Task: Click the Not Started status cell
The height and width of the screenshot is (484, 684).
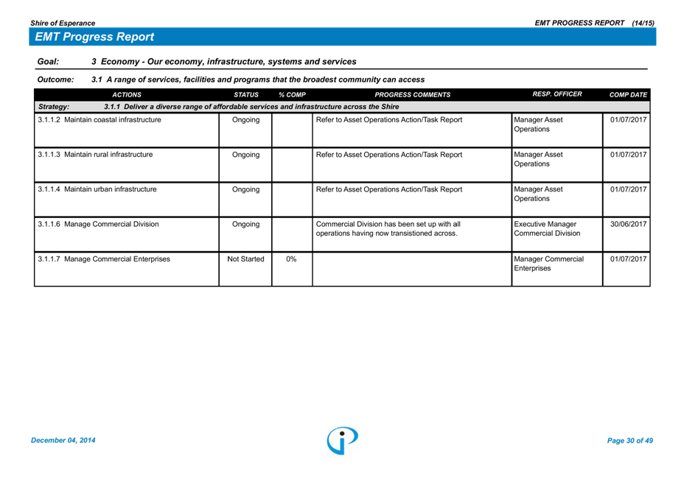Action: point(245,259)
